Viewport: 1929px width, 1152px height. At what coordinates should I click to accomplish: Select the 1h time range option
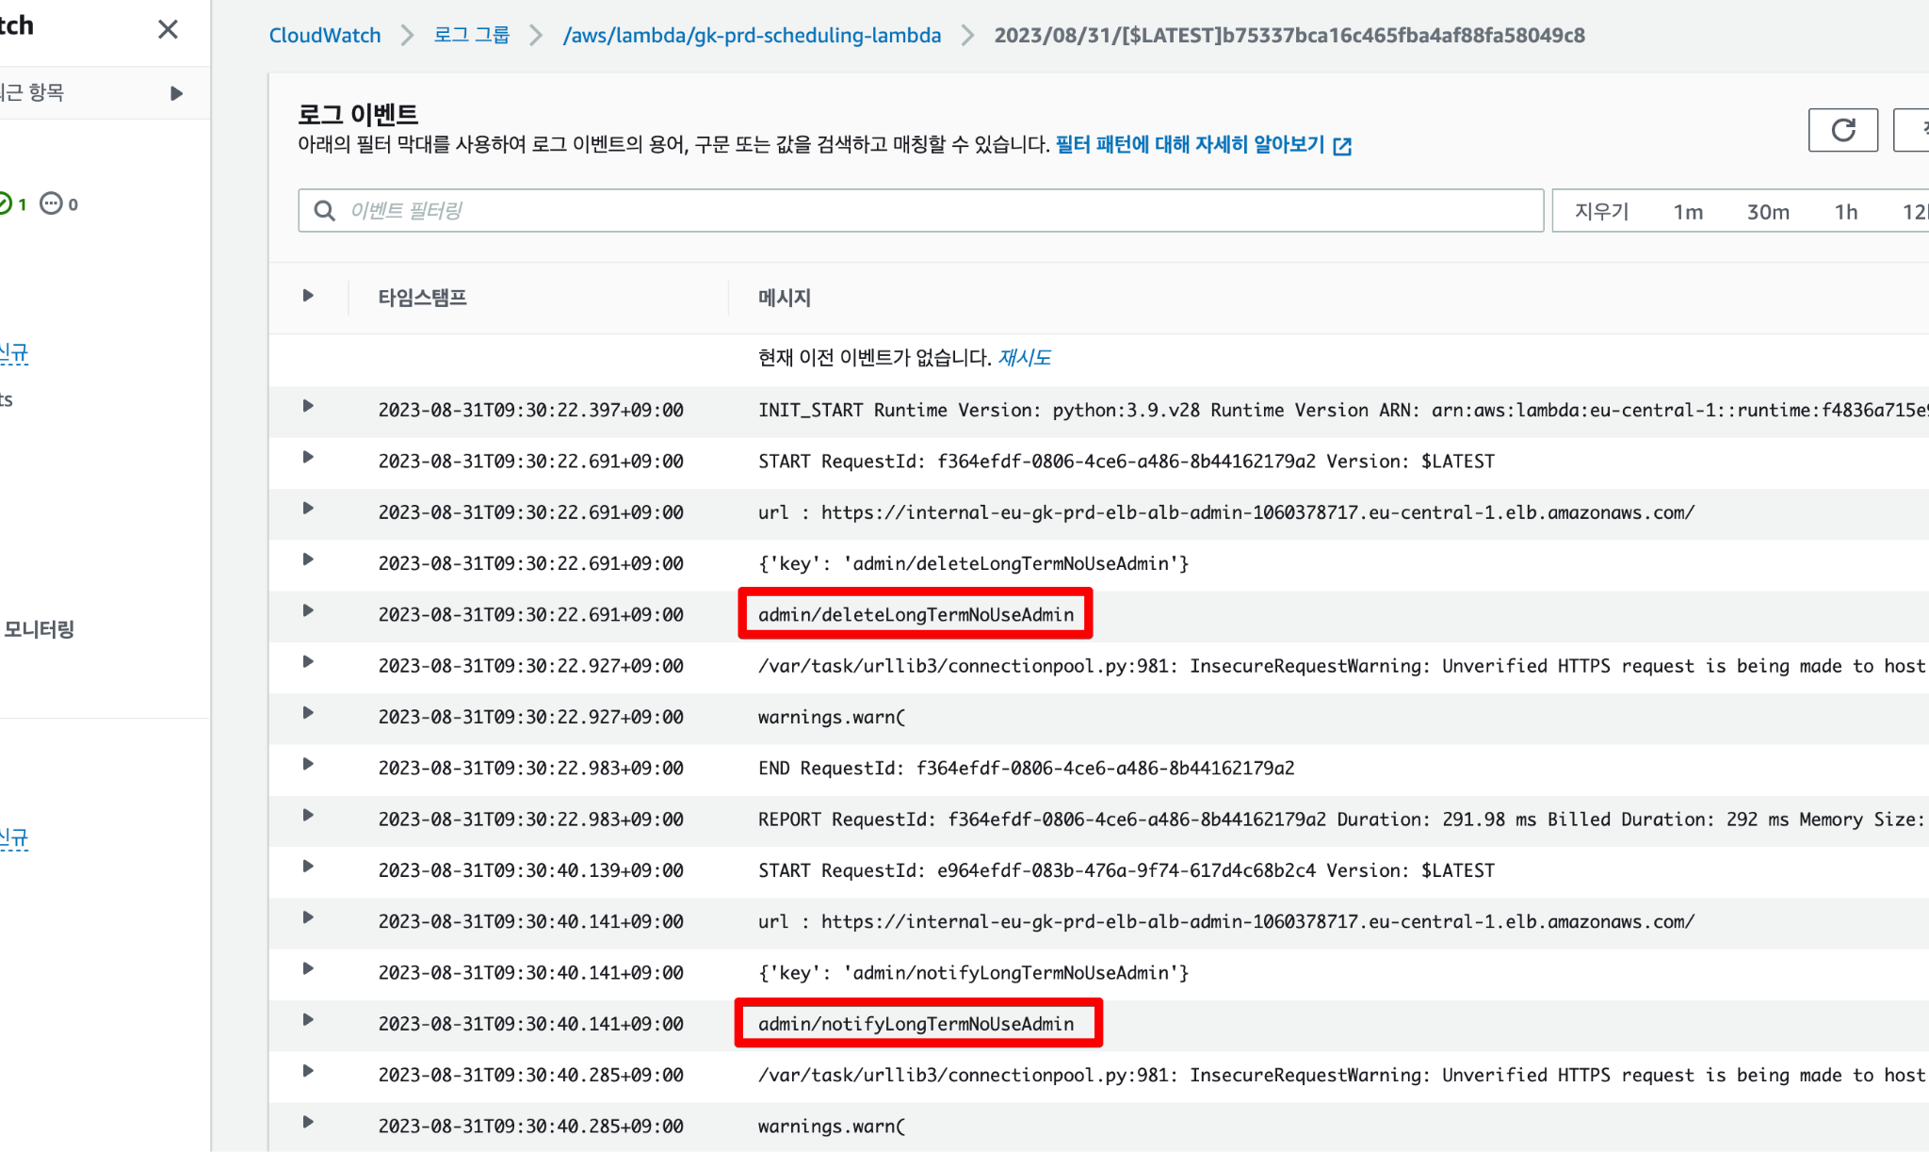click(x=1846, y=212)
